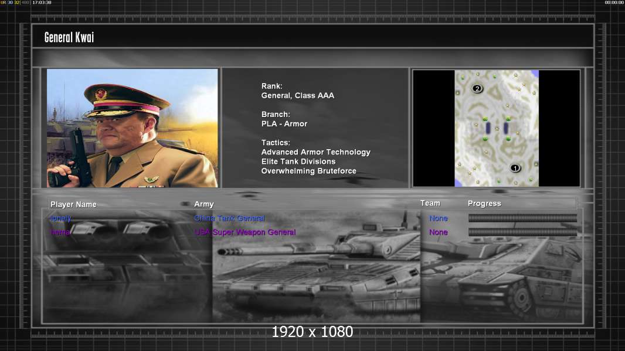Click the progress bar for USA Super Weapon General

tap(522, 232)
